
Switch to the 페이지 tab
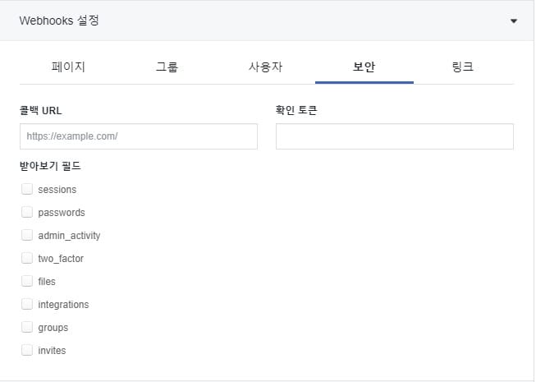68,67
